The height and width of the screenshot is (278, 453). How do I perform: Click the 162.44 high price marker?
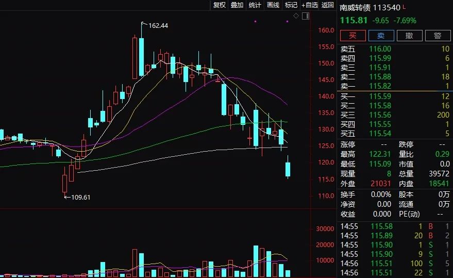(158, 25)
